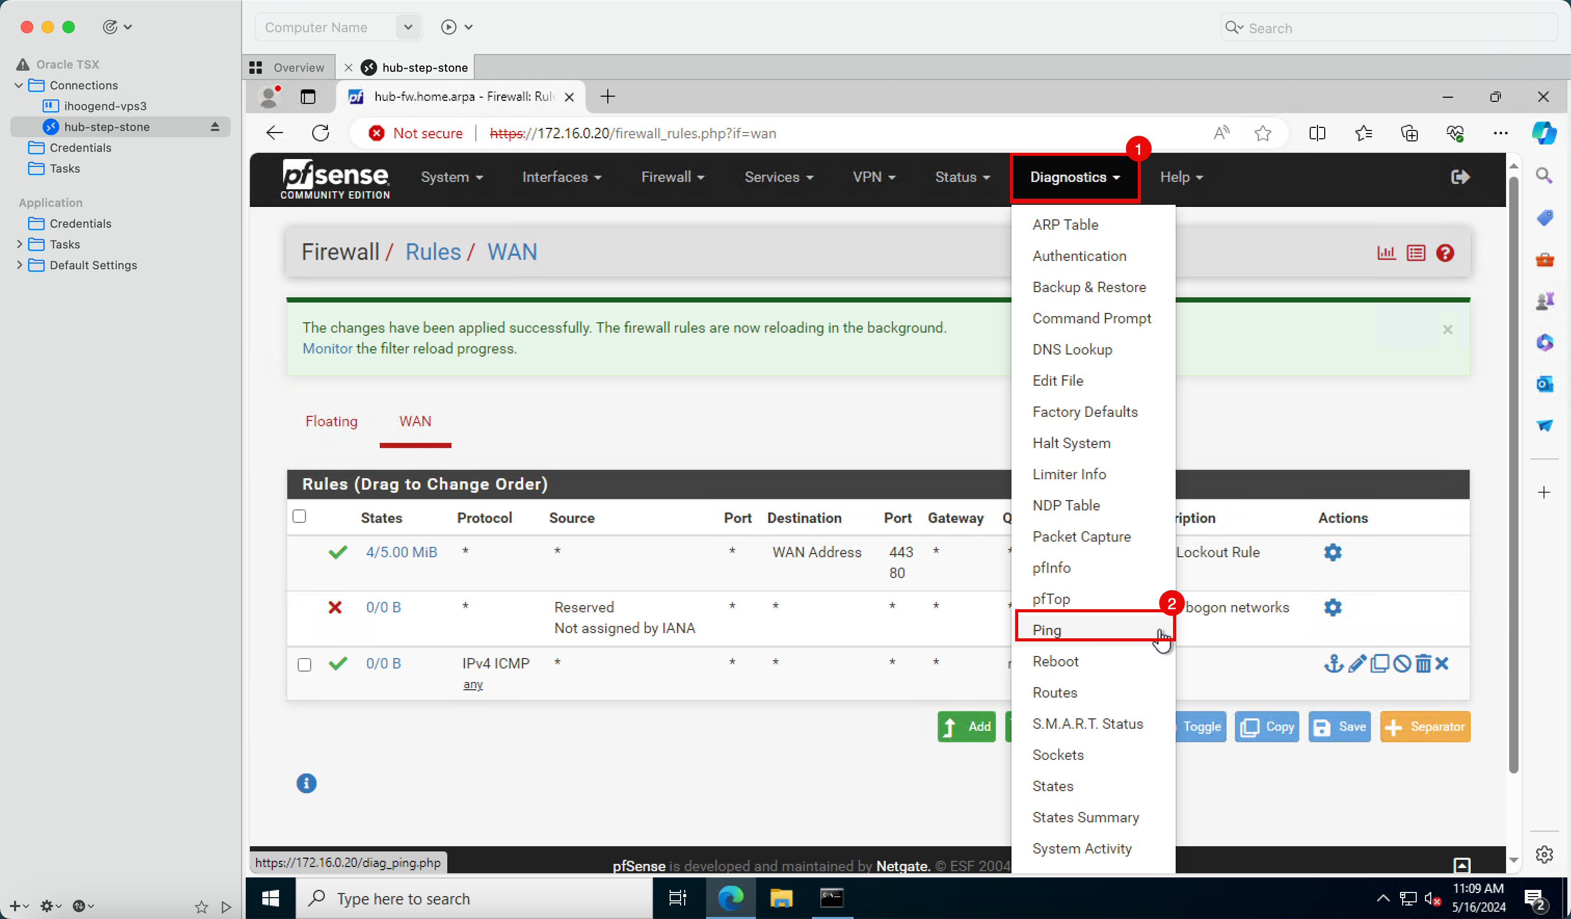The height and width of the screenshot is (919, 1571).
Task: Switch to the Floating tab
Action: [331, 421]
